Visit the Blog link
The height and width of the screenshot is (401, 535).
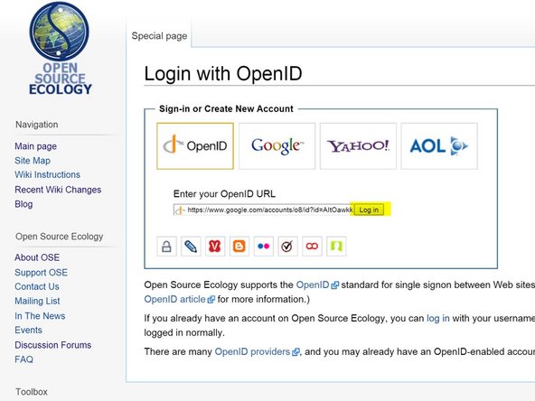[23, 204]
